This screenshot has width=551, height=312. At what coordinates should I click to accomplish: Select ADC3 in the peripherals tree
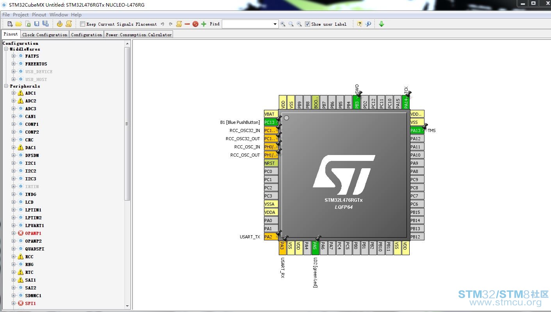[30, 109]
